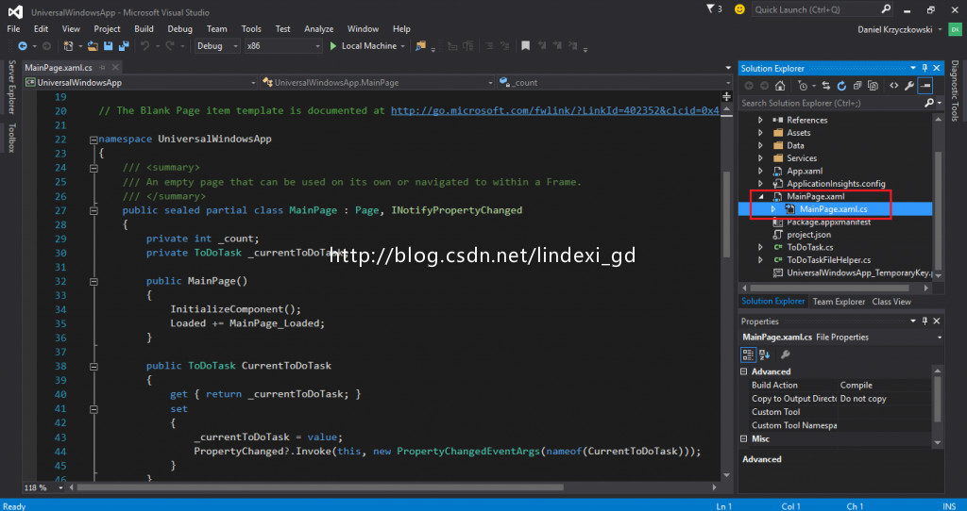This screenshot has height=511, width=967.
Task: Open the _count member dropdown
Action: click(x=727, y=83)
